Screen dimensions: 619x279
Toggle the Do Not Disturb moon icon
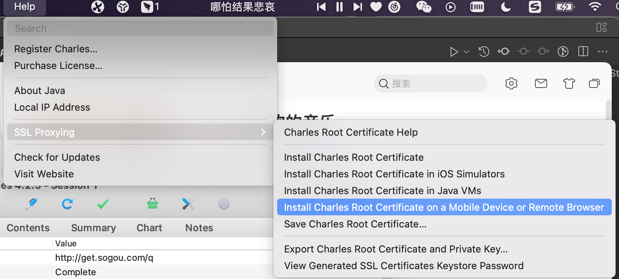pos(506,7)
